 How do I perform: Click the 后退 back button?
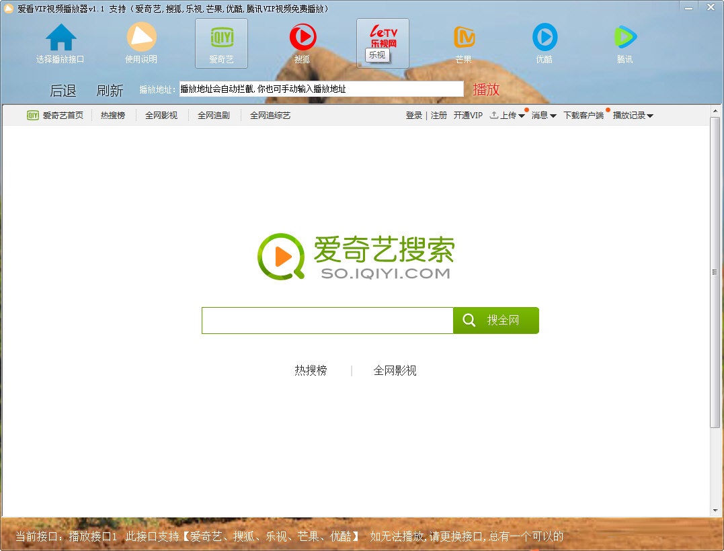click(x=63, y=90)
